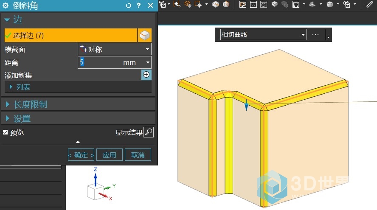Image resolution: width=377 pixels, height=210 pixels.
Task: Open the show/hide dropdown arrow
Action: [354, 4]
